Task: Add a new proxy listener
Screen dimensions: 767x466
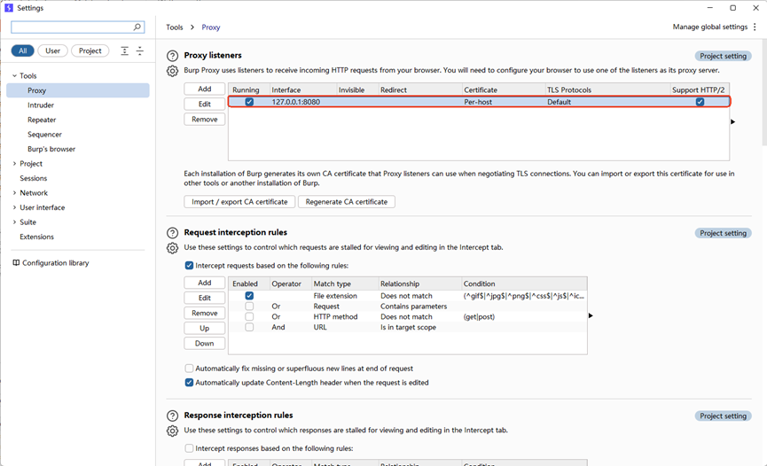Action: (205, 89)
